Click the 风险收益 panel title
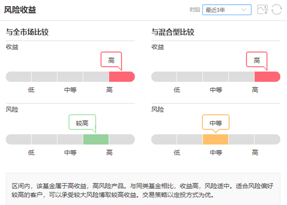 pyautogui.click(x=20, y=10)
